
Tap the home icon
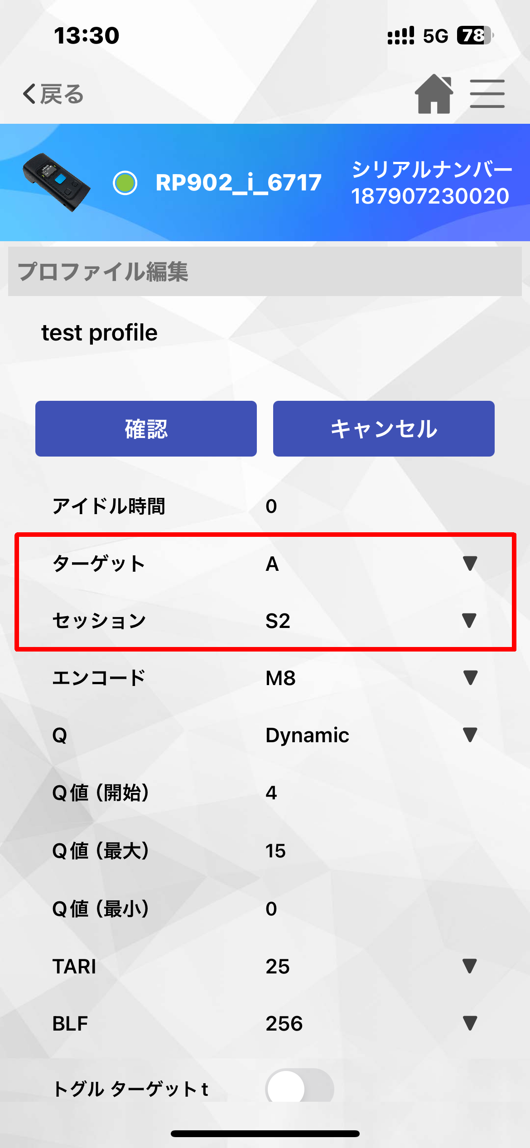coord(434,94)
